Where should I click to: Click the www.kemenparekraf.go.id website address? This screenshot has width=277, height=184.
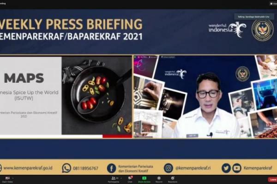(28, 168)
